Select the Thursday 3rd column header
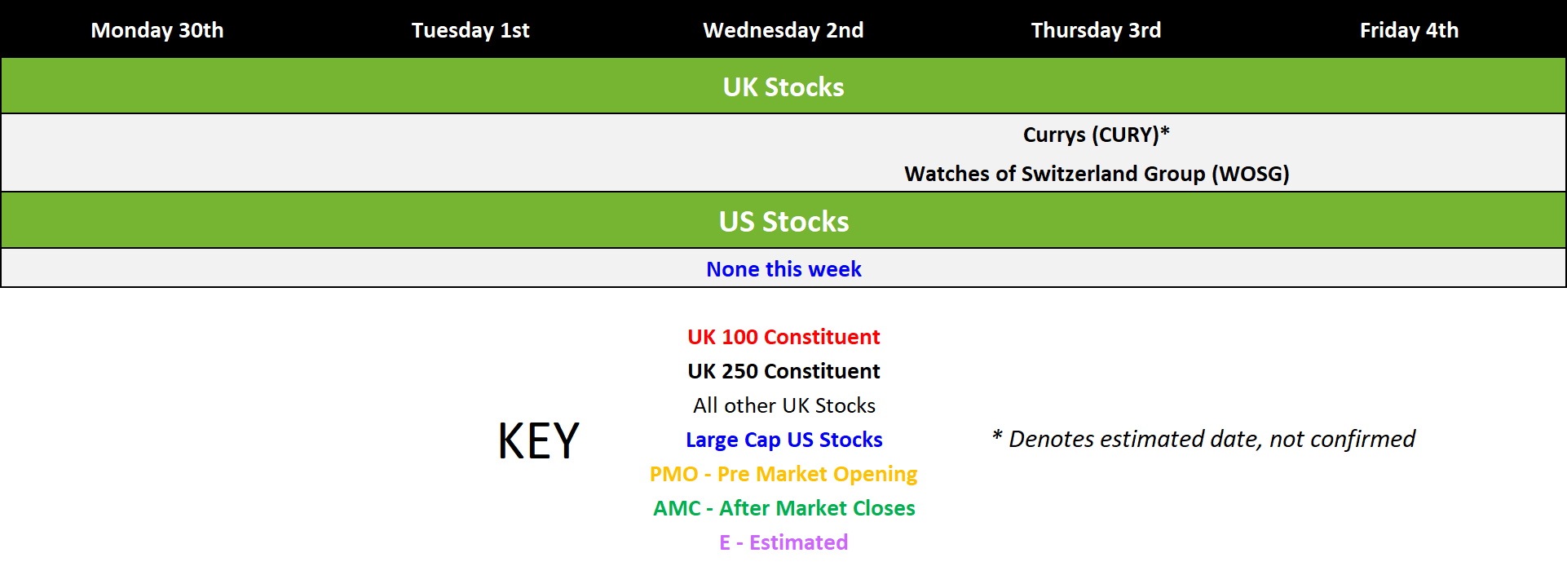 [1097, 30]
